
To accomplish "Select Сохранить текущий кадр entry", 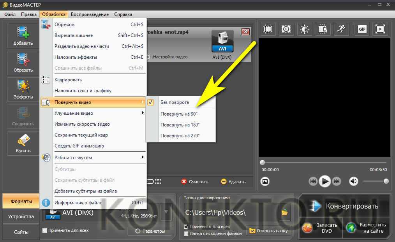I will (93, 135).
